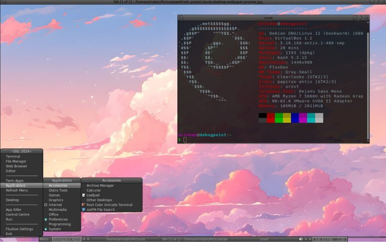The height and width of the screenshot is (242, 386).
Task: Click the Rxvt Color Unicode Terminal icon
Action: 83,205
